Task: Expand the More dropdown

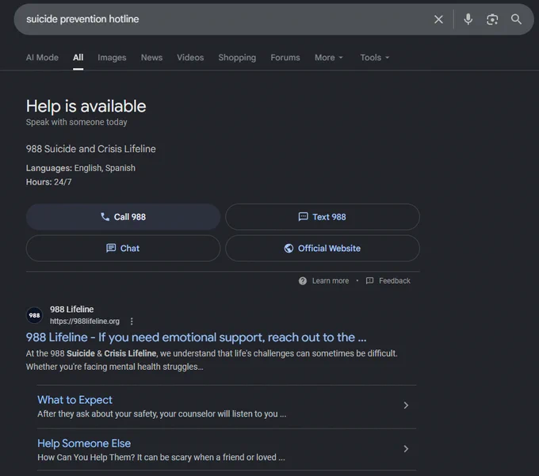Action: 329,57
